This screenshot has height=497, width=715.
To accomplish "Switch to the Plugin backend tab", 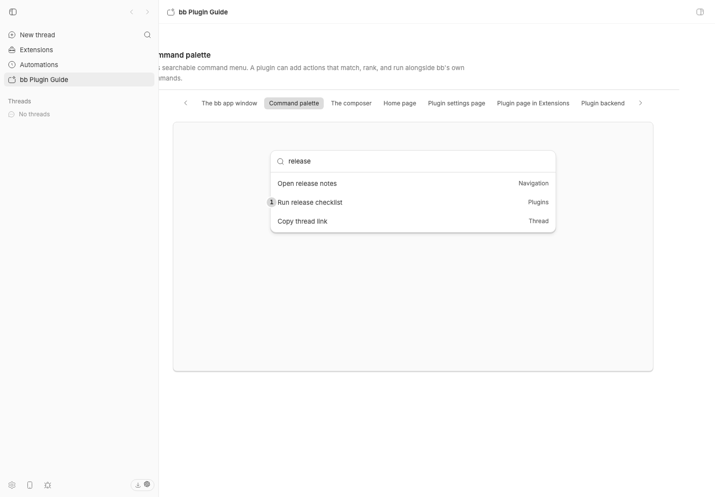I will click(x=603, y=103).
